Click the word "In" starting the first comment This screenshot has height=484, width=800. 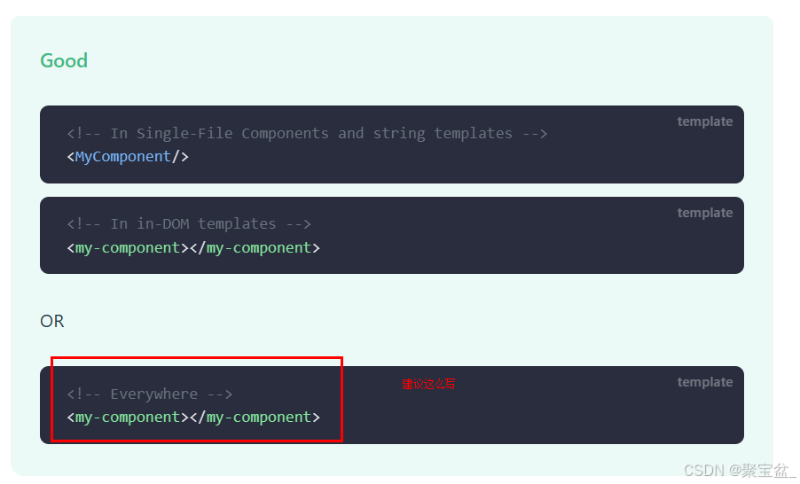pyautogui.click(x=119, y=134)
